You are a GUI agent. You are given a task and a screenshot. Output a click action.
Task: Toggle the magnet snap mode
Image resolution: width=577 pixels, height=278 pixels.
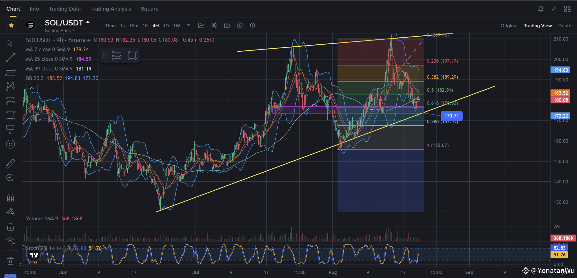[10, 198]
